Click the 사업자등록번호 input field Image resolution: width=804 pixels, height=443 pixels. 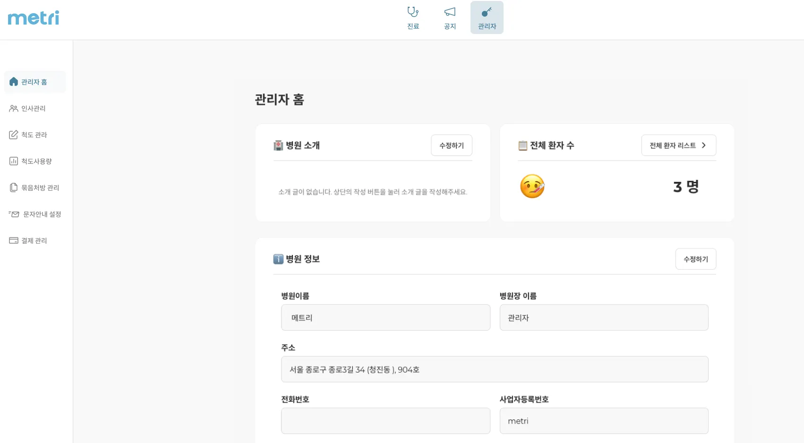coord(604,421)
